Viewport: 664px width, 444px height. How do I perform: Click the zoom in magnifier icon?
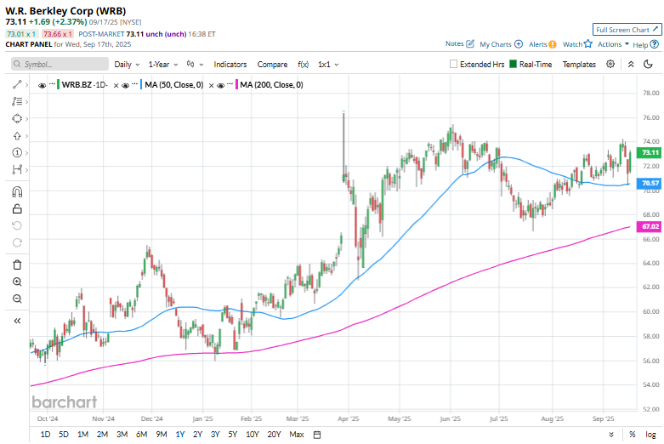coord(17,282)
